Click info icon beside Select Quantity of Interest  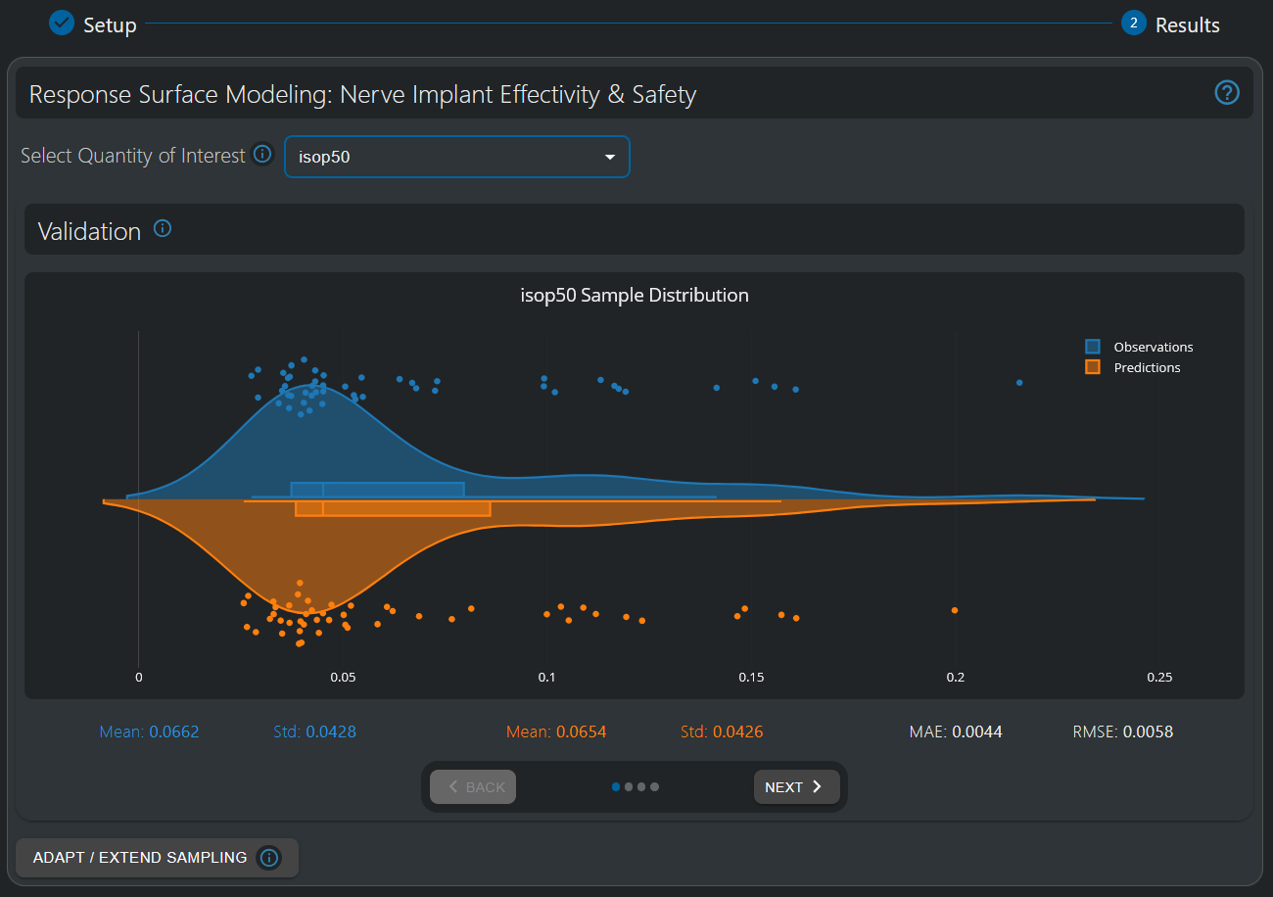261,154
